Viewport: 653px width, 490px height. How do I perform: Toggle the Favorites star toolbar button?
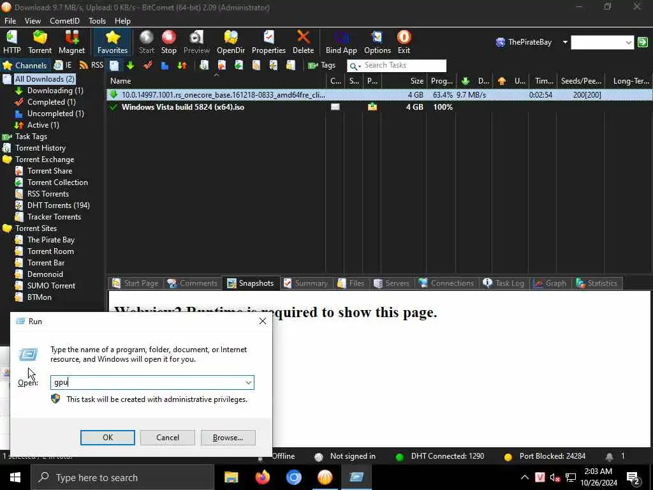click(112, 42)
